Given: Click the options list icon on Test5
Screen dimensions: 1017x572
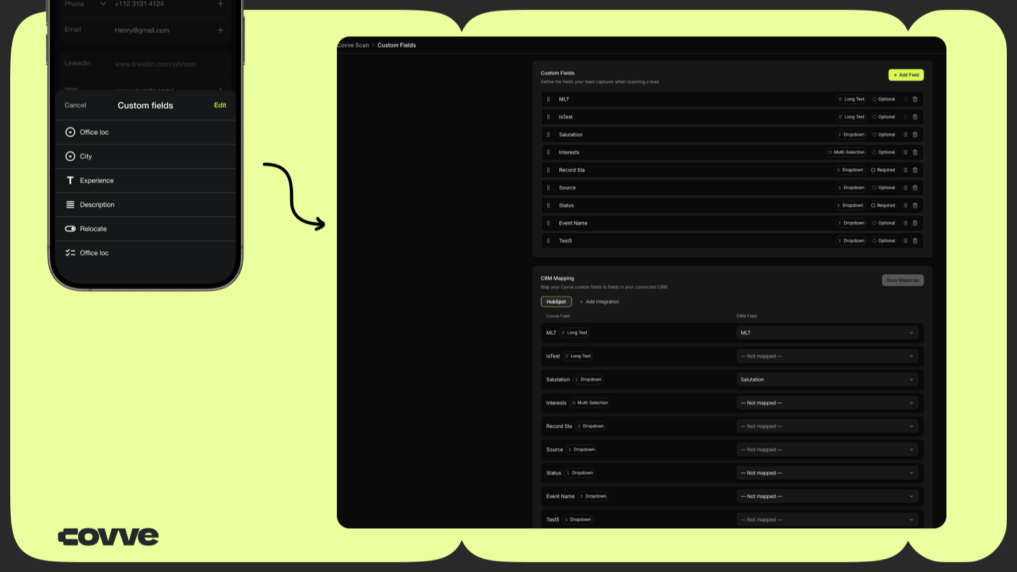Looking at the screenshot, I should click(x=906, y=241).
